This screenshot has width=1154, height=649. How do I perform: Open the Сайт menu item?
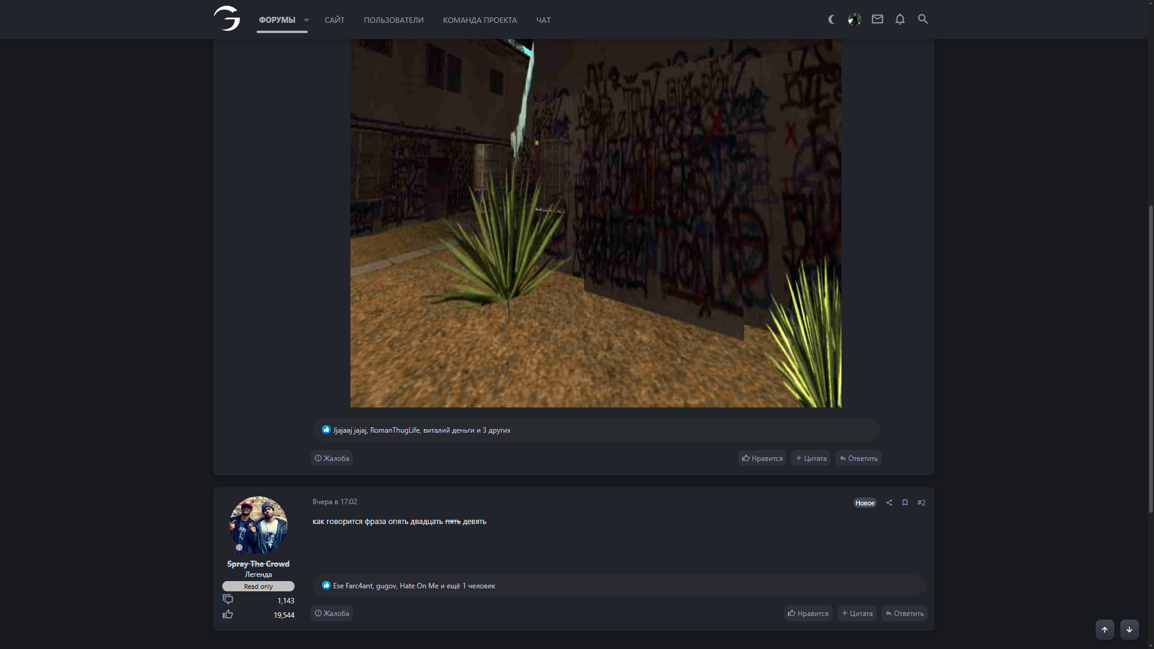(x=334, y=20)
